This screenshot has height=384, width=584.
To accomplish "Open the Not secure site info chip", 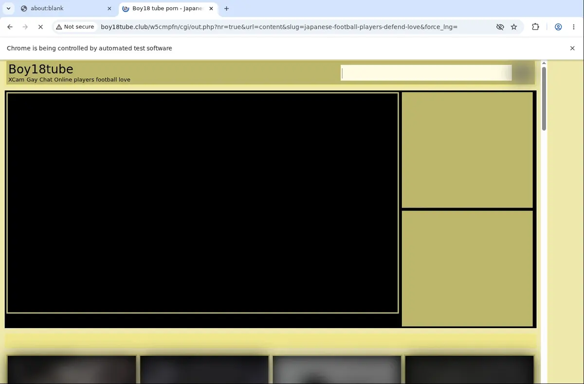I will click(x=75, y=27).
